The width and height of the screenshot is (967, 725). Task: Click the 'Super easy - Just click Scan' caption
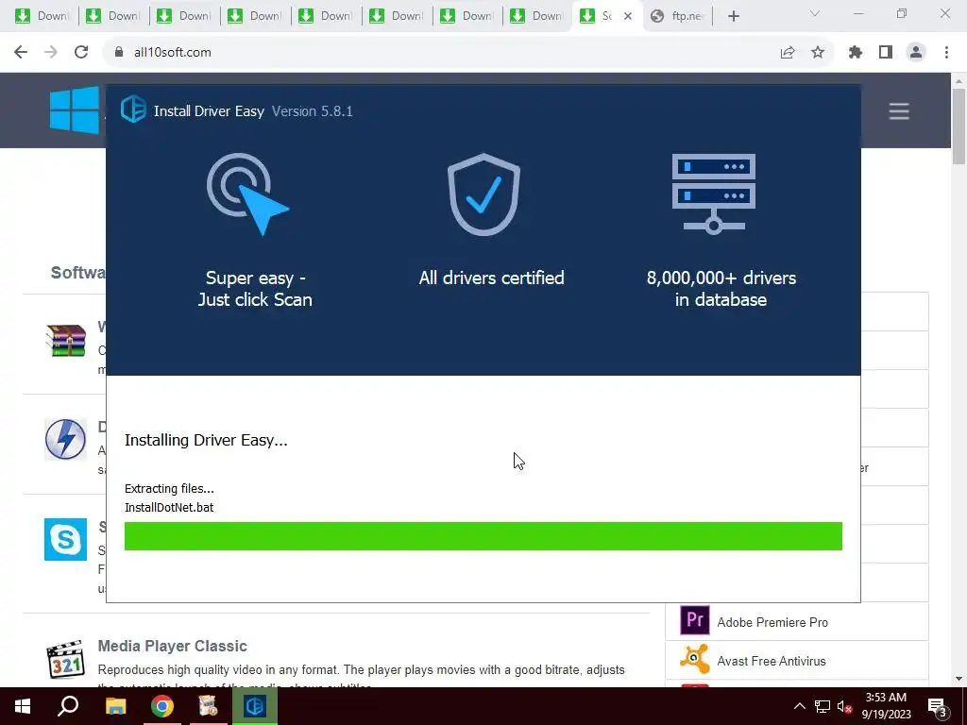point(255,289)
